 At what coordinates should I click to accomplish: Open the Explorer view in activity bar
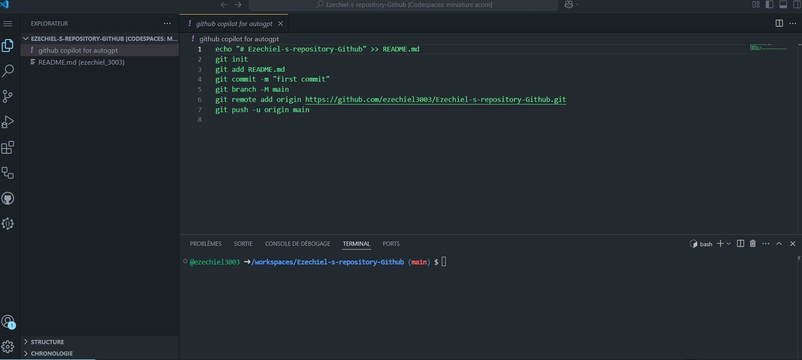(8, 46)
